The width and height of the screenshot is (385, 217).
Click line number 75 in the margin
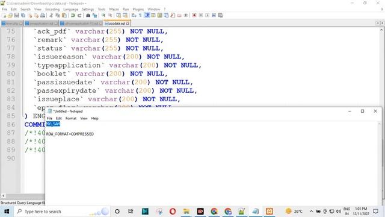(x=11, y=31)
